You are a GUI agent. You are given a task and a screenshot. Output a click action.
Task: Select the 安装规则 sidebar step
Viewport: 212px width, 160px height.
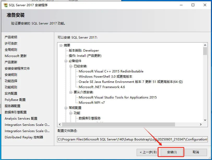pyautogui.click(x=11, y=75)
